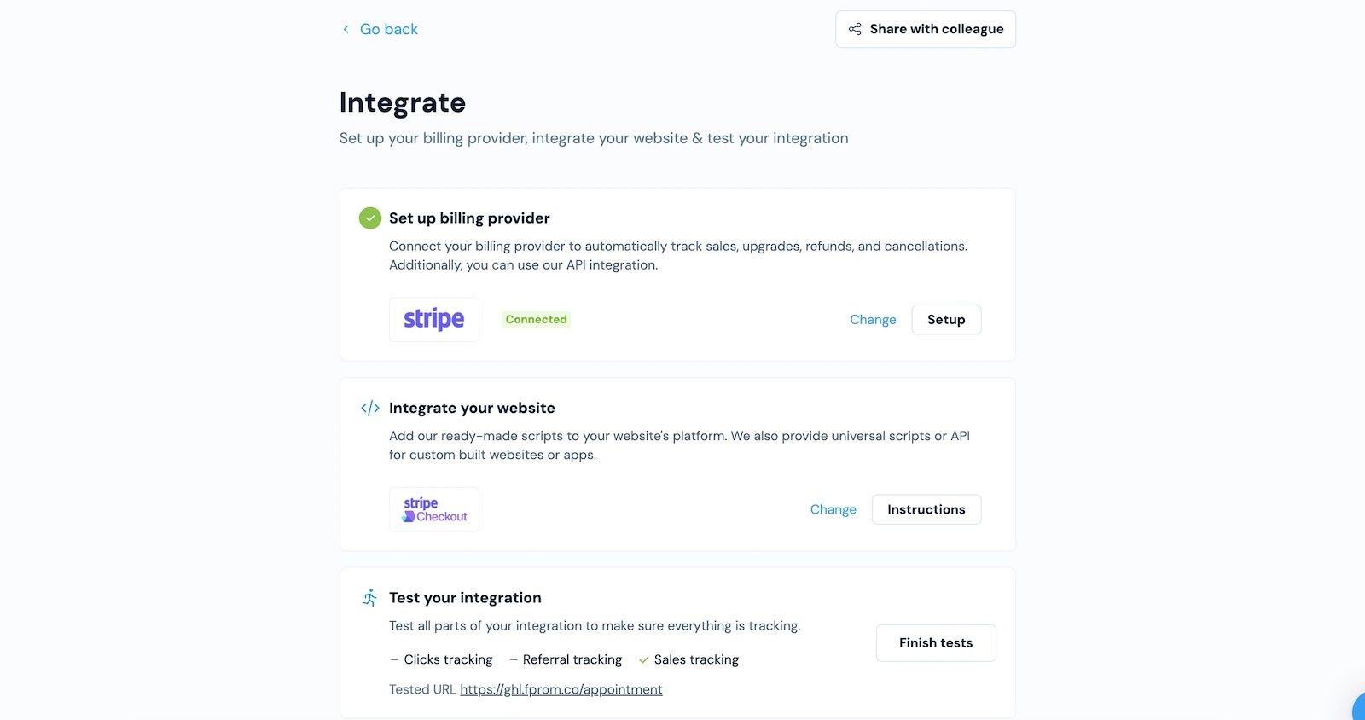The image size is (1365, 720).
Task: Click the dash indicator beside Clicks tracking
Action: coord(393,659)
